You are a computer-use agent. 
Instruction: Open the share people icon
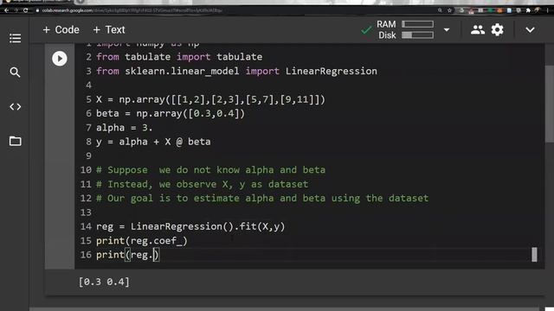[x=478, y=30]
